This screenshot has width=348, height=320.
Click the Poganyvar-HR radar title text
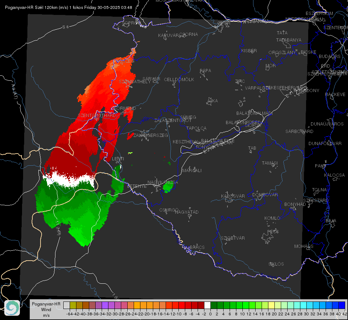click(68, 7)
